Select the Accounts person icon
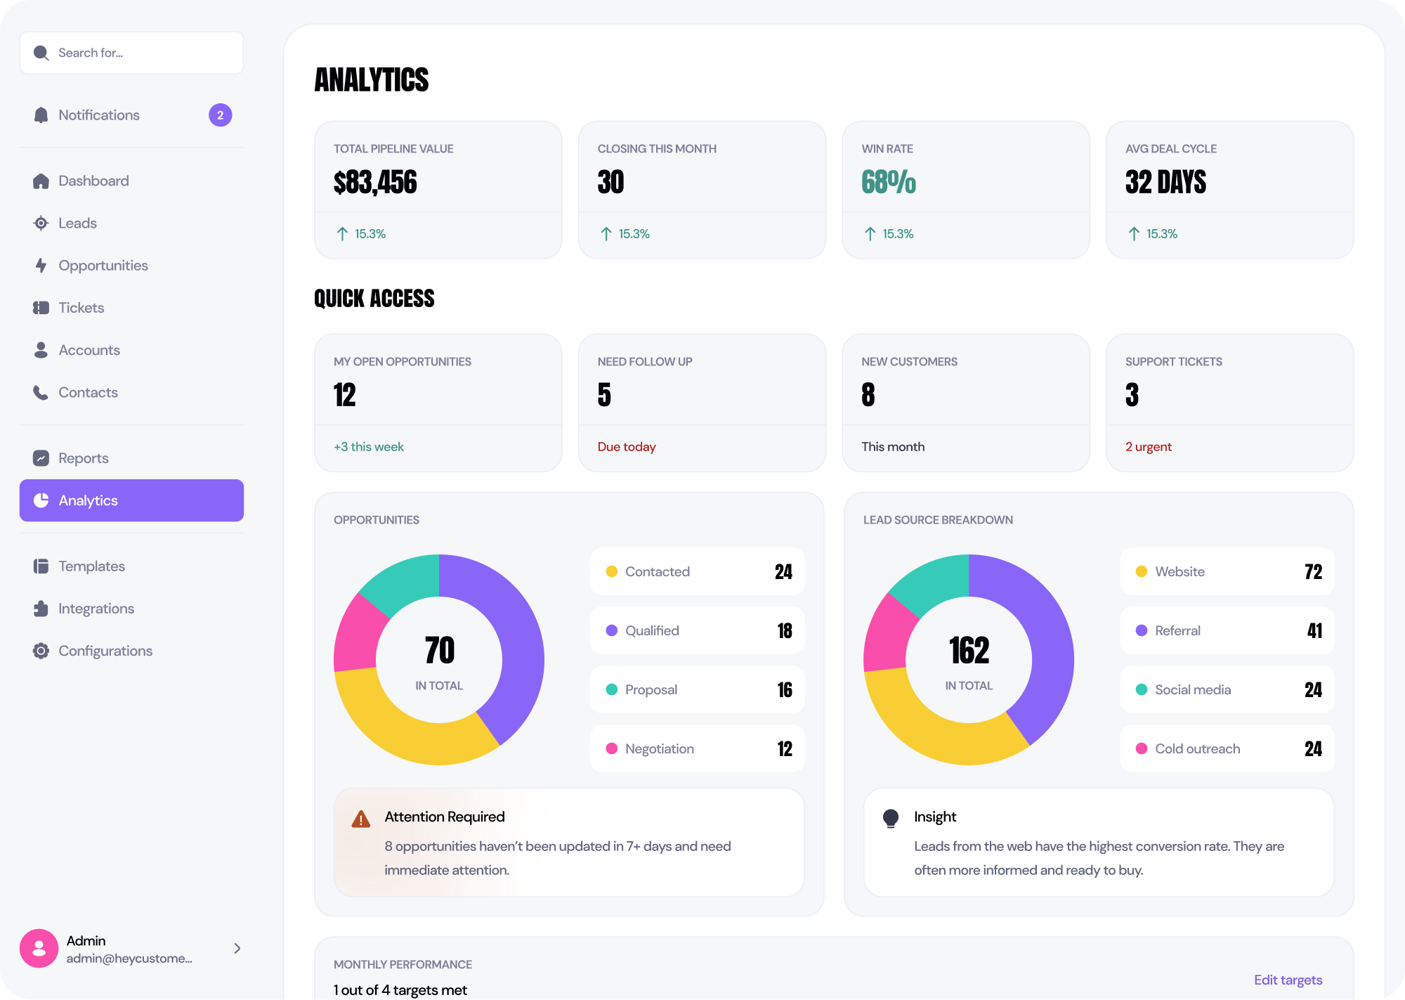This screenshot has width=1405, height=1000. [x=41, y=349]
